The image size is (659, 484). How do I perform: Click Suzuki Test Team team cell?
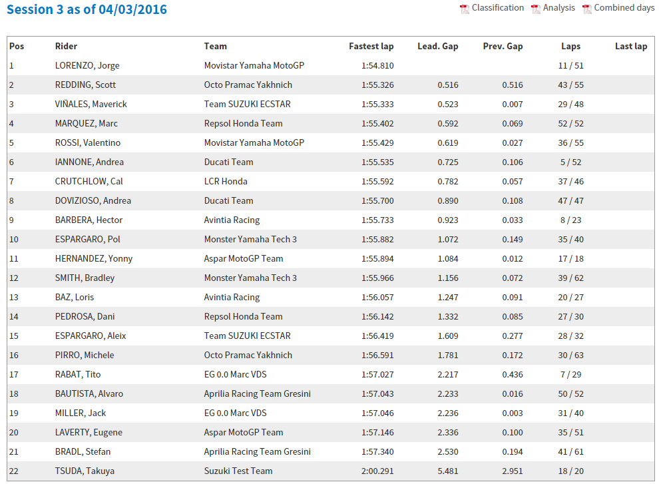(238, 471)
